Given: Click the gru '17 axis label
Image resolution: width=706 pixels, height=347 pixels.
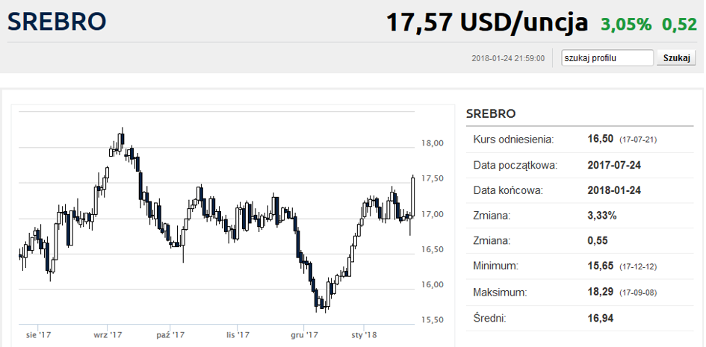Looking at the screenshot, I should (x=304, y=335).
